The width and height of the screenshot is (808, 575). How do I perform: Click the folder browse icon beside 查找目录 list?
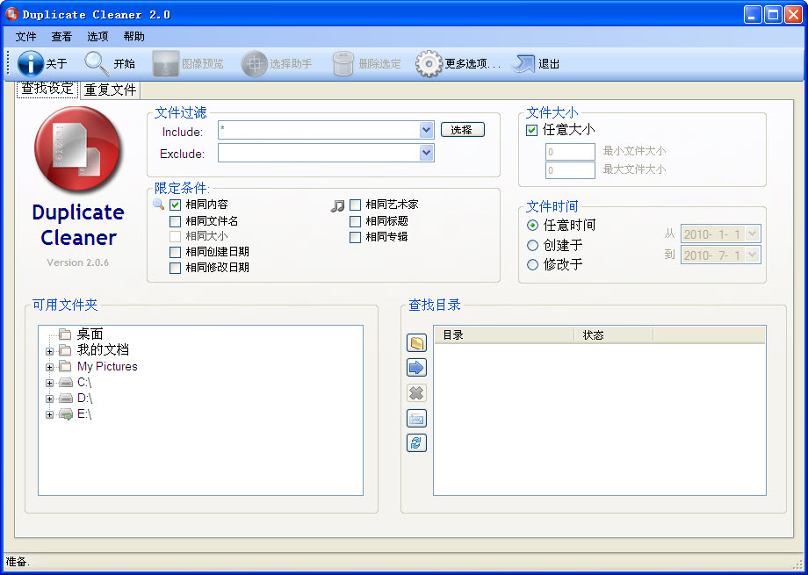(416, 342)
